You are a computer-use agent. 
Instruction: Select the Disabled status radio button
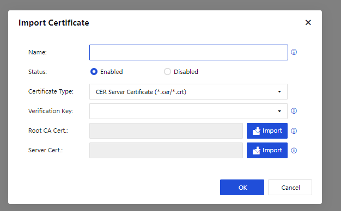click(167, 72)
